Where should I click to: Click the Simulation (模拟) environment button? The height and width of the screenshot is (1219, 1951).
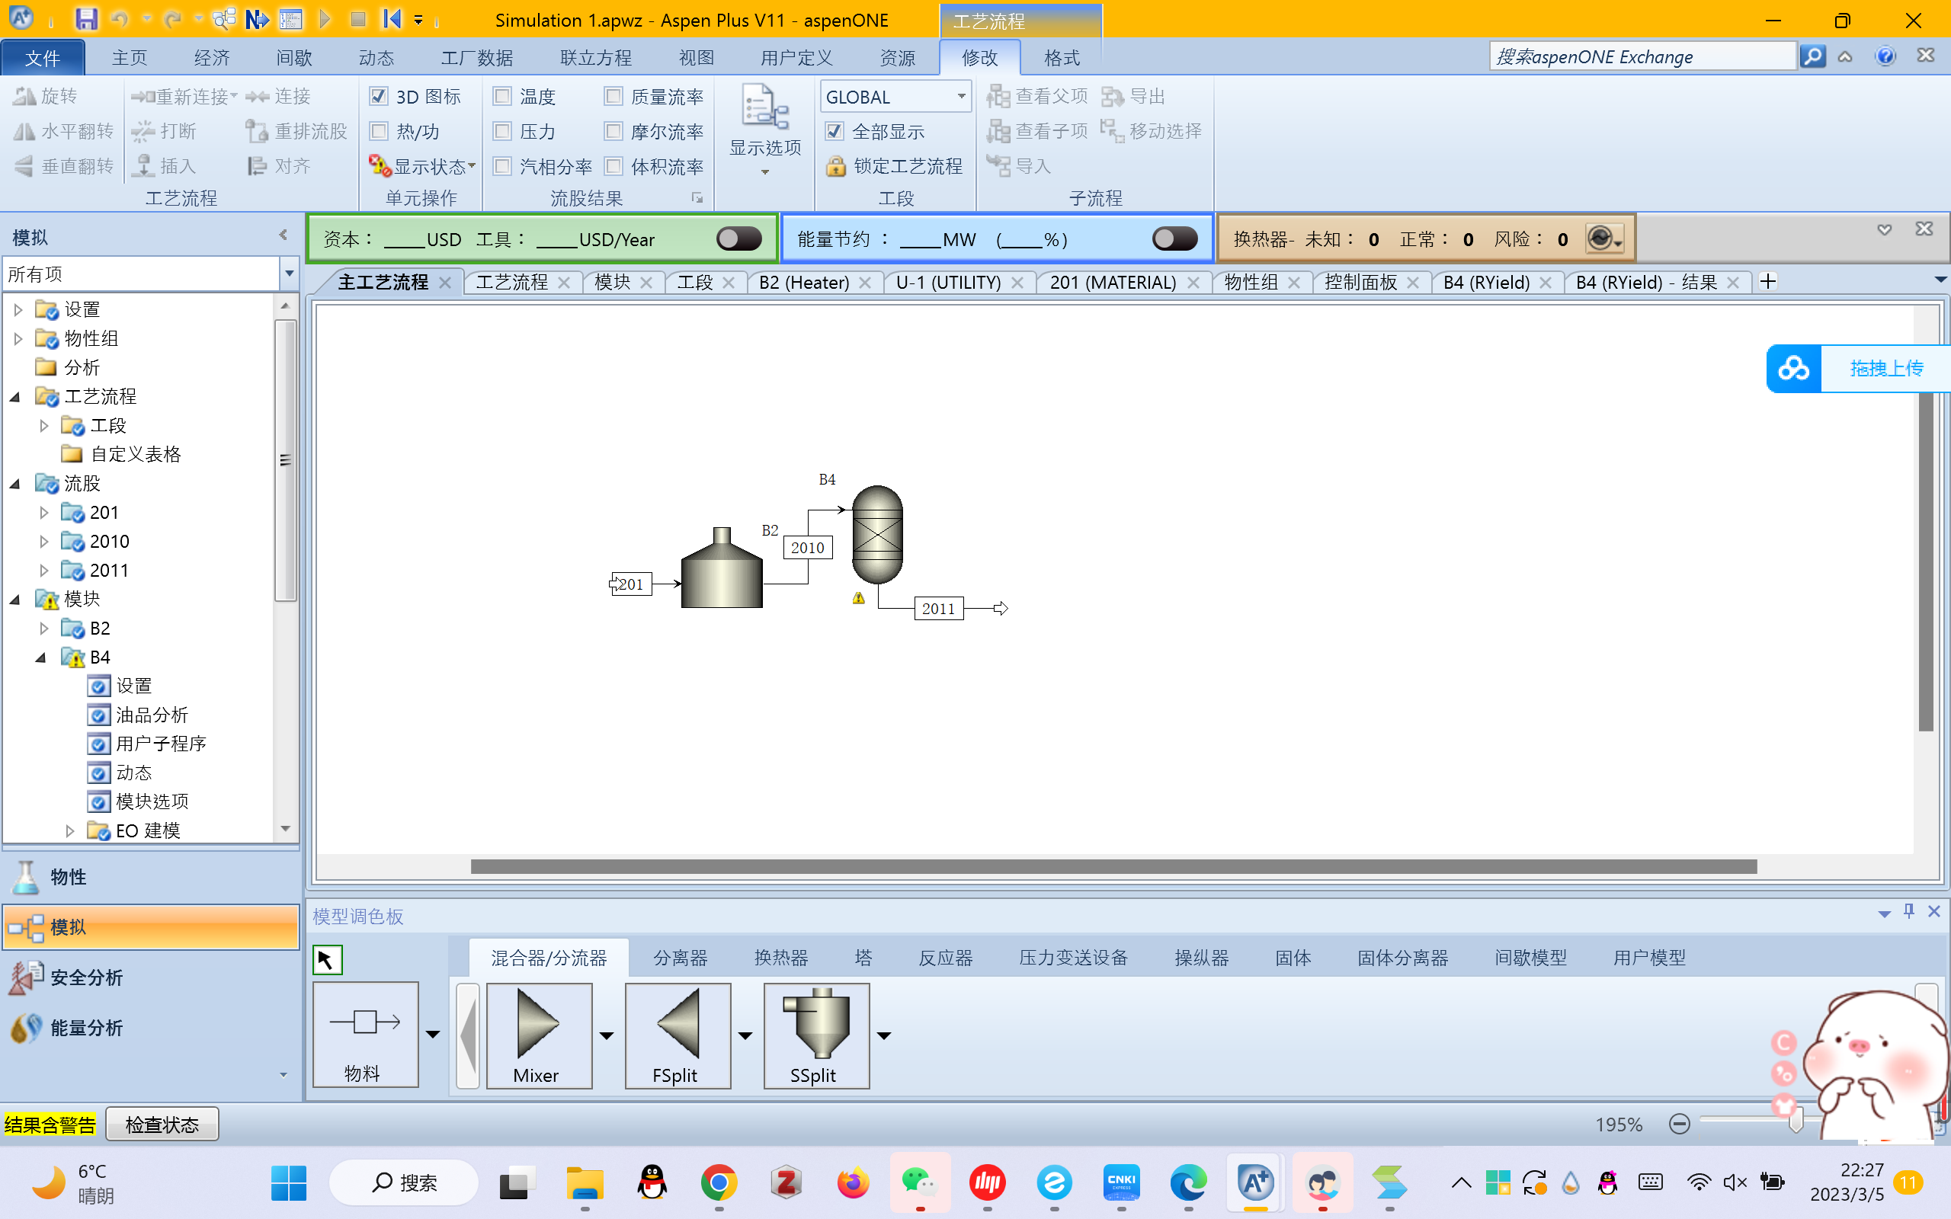[x=151, y=927]
